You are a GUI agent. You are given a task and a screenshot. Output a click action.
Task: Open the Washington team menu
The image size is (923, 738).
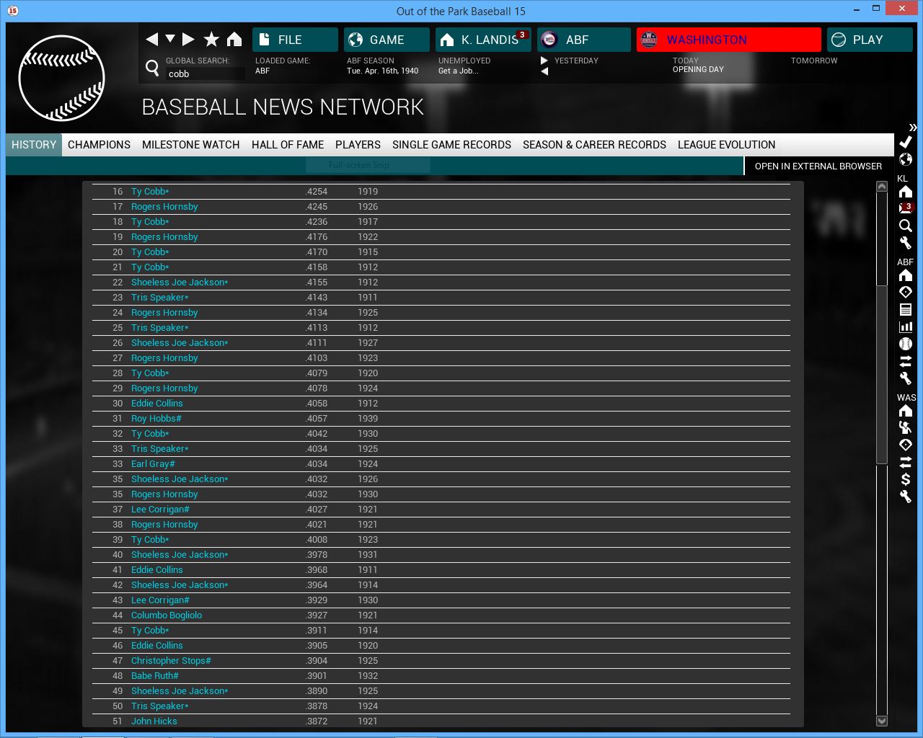click(x=728, y=40)
